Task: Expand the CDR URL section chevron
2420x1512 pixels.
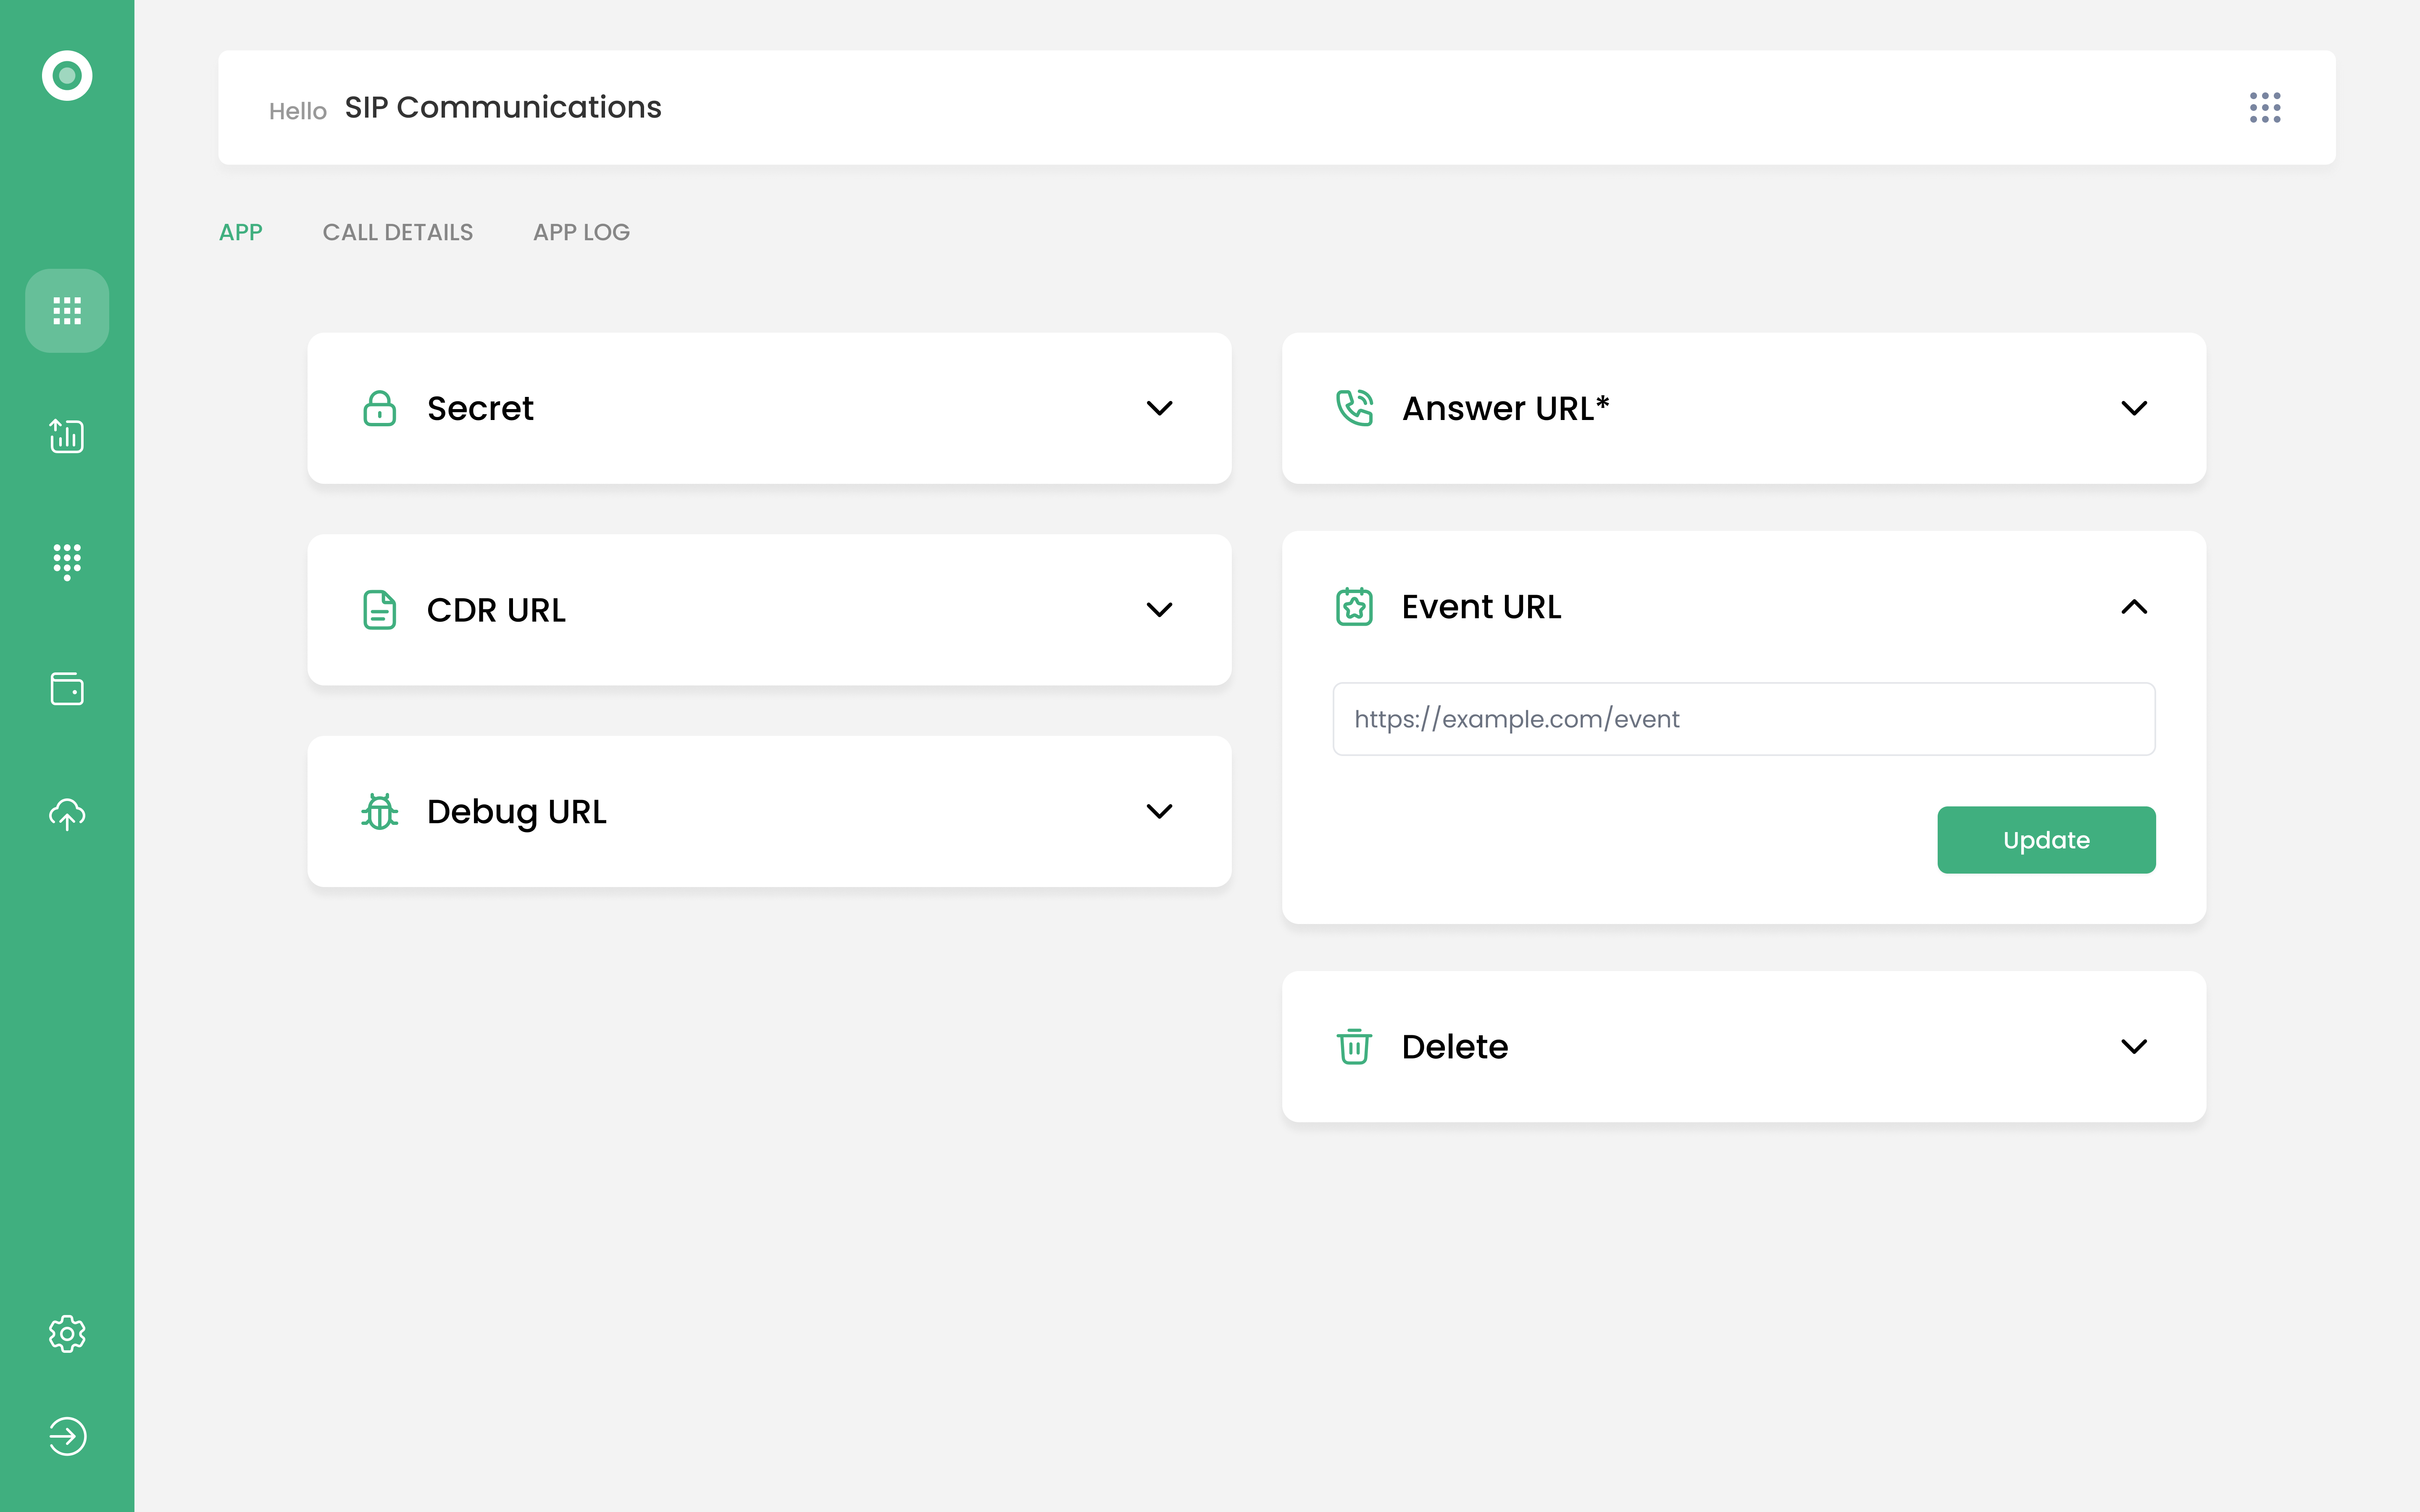Action: (1159, 610)
